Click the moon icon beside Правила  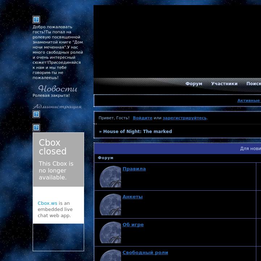(110, 177)
